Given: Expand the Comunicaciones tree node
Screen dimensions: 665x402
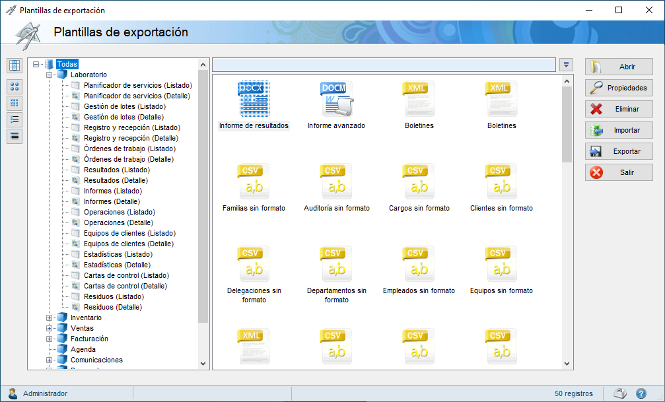Looking at the screenshot, I should [x=49, y=360].
